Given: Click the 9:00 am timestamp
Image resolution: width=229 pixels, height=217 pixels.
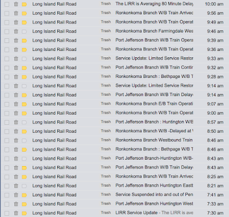Looking at the screenshot, I should click(x=215, y=113).
